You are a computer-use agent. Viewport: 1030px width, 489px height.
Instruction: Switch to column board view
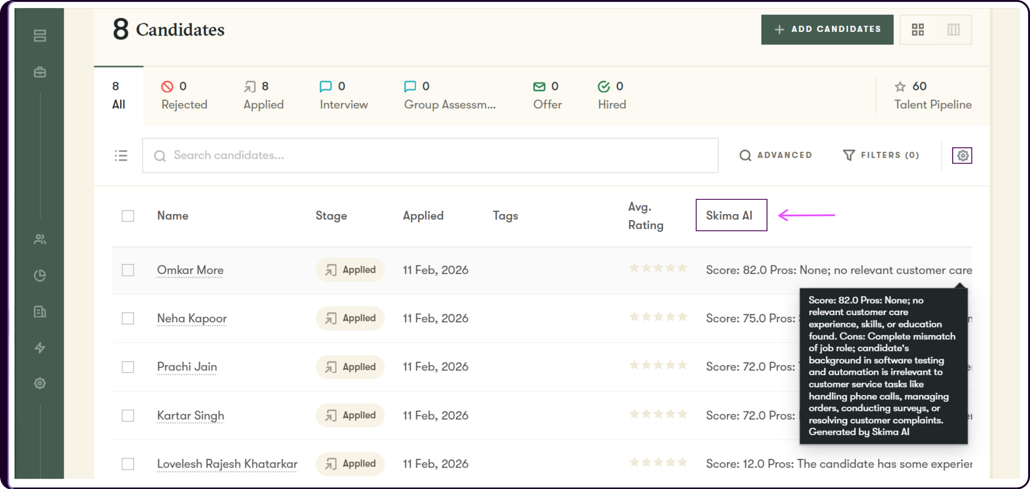tap(954, 30)
